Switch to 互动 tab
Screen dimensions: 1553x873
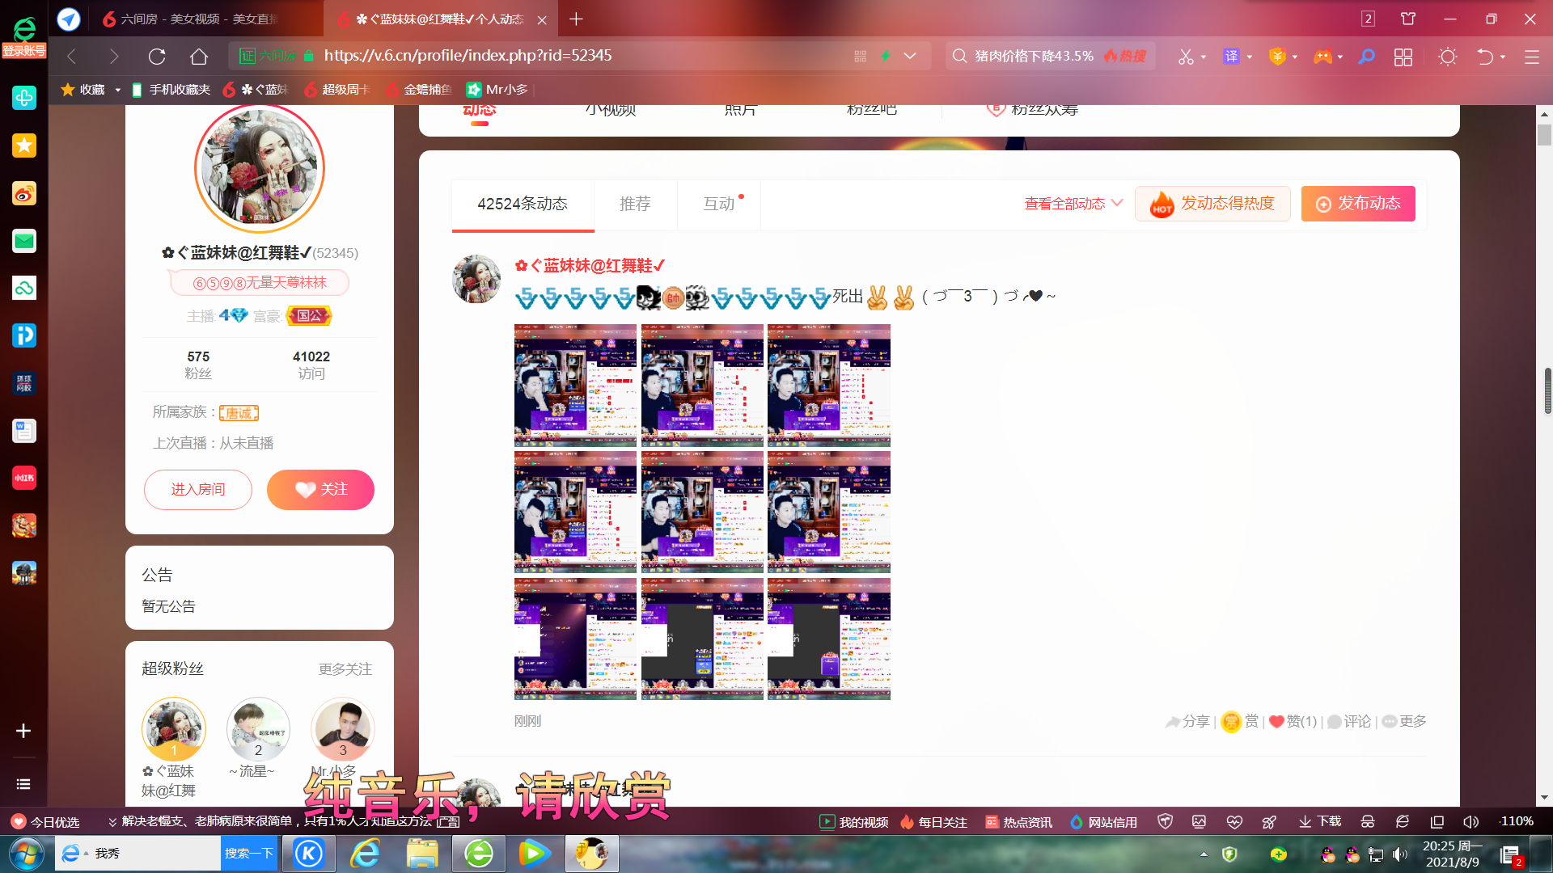point(719,205)
